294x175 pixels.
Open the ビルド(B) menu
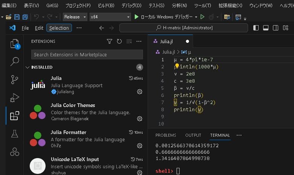tap(106, 5)
